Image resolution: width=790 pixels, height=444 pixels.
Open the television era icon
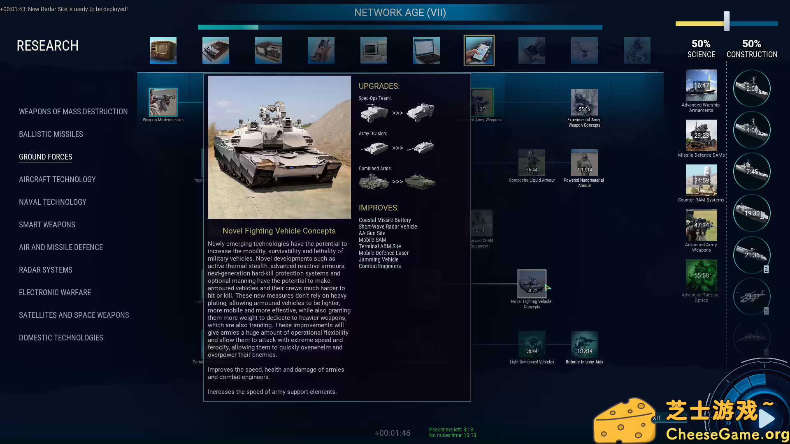(163, 51)
